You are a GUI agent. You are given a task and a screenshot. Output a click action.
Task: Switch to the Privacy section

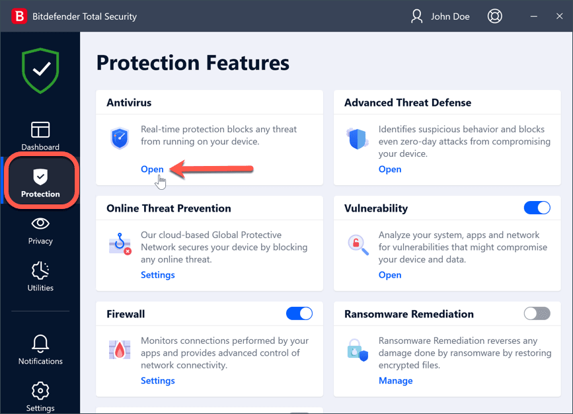point(40,230)
